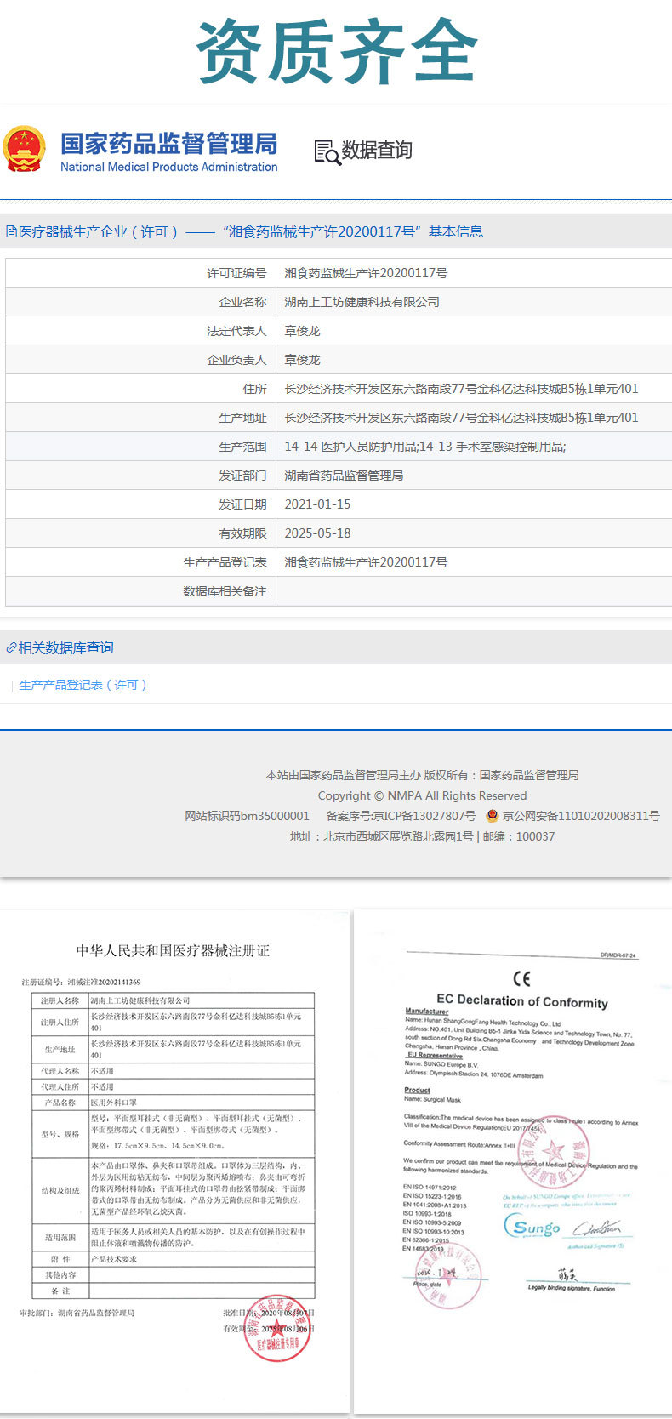Open the 生产产品登记表（许可） link

[83, 685]
